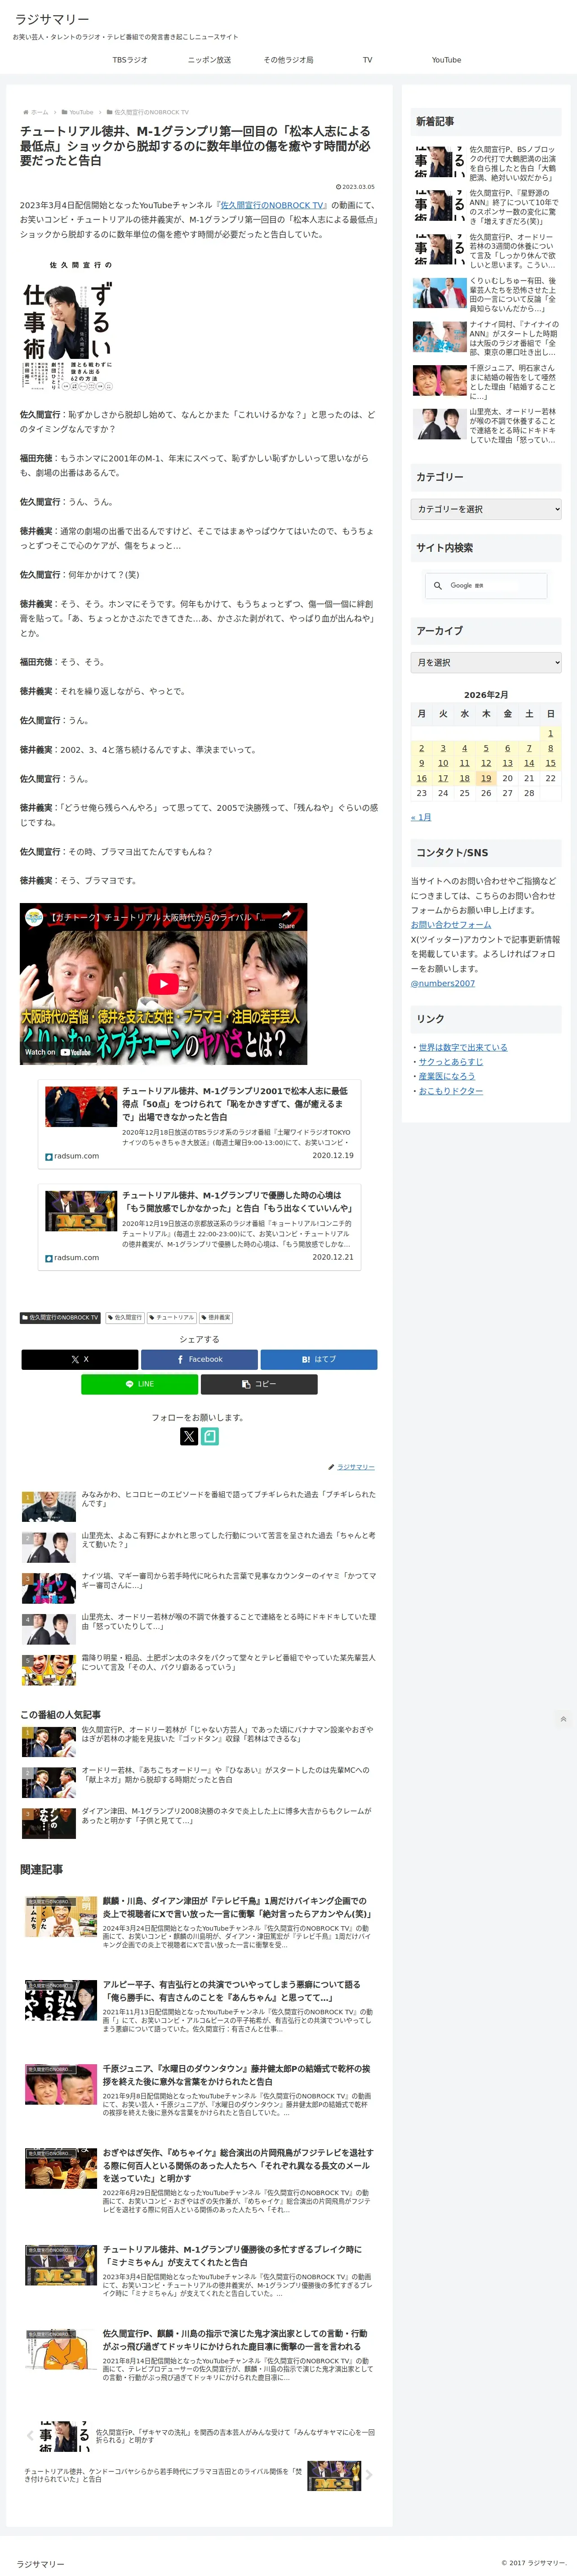
Task: Open 佐久間宣行のNOBROCK TV breadcrumb folder
Action: tap(148, 112)
